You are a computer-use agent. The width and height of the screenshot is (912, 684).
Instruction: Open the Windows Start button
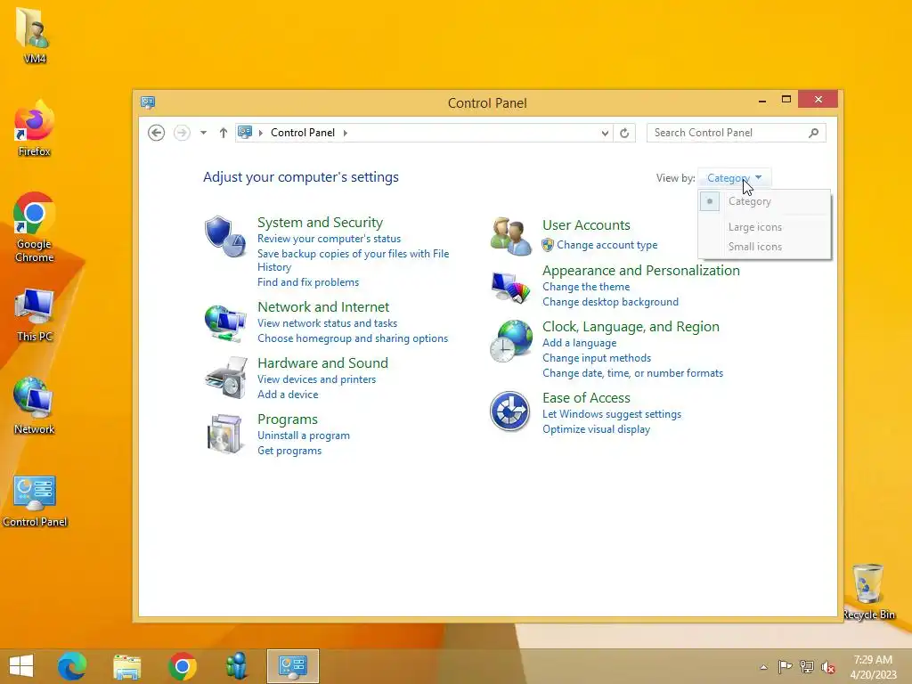[21, 666]
